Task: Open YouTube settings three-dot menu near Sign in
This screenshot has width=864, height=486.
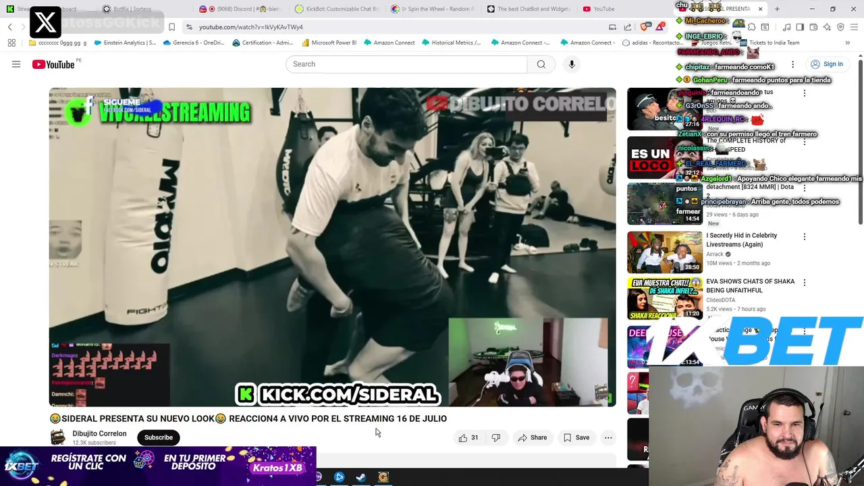Action: [793, 64]
